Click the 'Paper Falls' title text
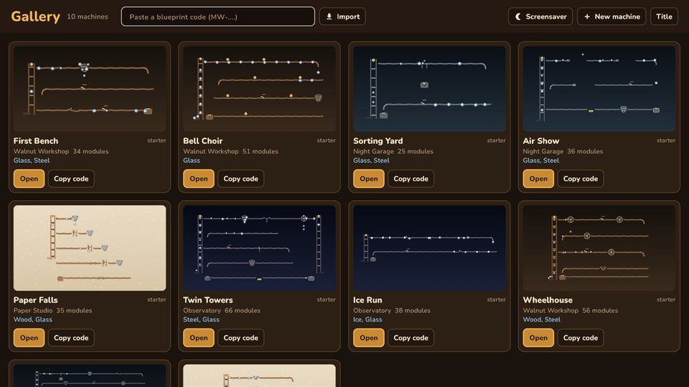Screen dimensions: 689x387 coord(36,300)
